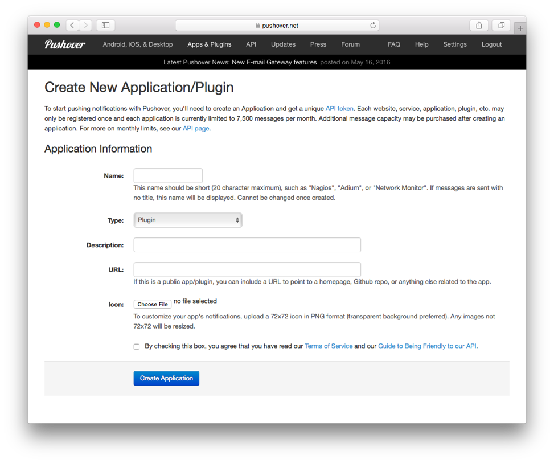The width and height of the screenshot is (554, 463).
Task: Reload the page using the refresh icon
Action: click(373, 25)
